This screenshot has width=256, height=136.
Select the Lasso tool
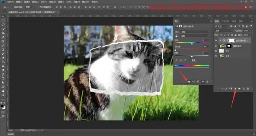pyautogui.click(x=3, y=25)
